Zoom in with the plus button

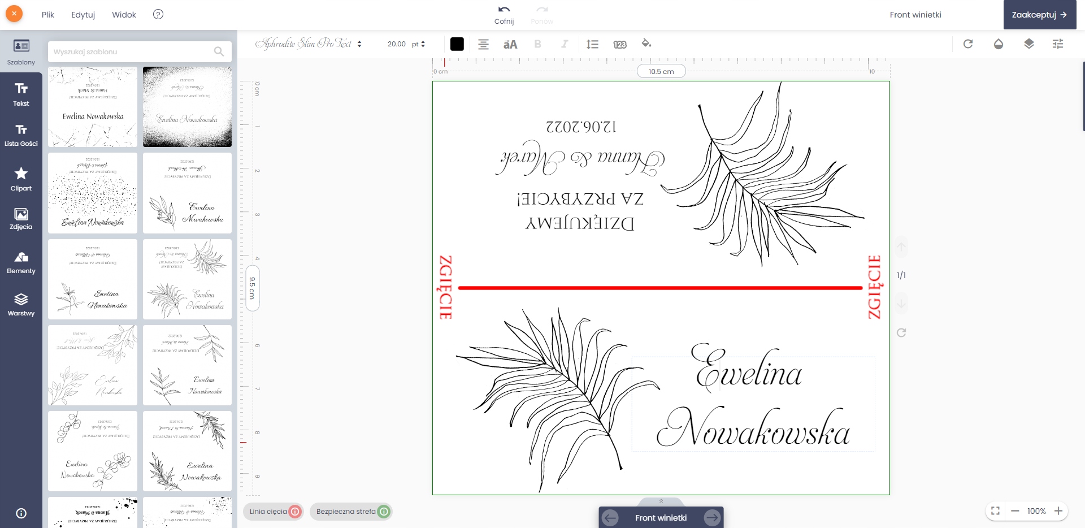click(x=1058, y=511)
